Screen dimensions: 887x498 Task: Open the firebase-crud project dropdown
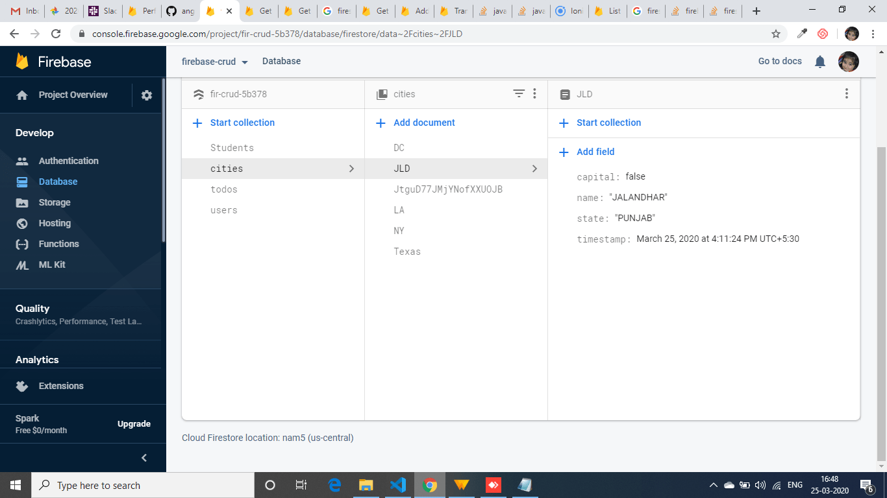tap(214, 61)
